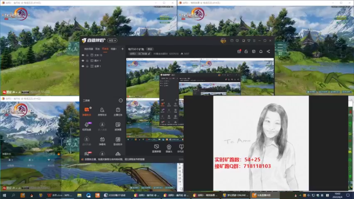The width and height of the screenshot is (354, 199).
Task: Open the gift box icon with red badge
Action: click(239, 51)
